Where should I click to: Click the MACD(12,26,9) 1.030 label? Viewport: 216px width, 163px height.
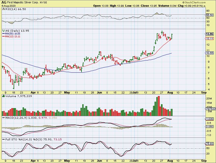(21, 118)
